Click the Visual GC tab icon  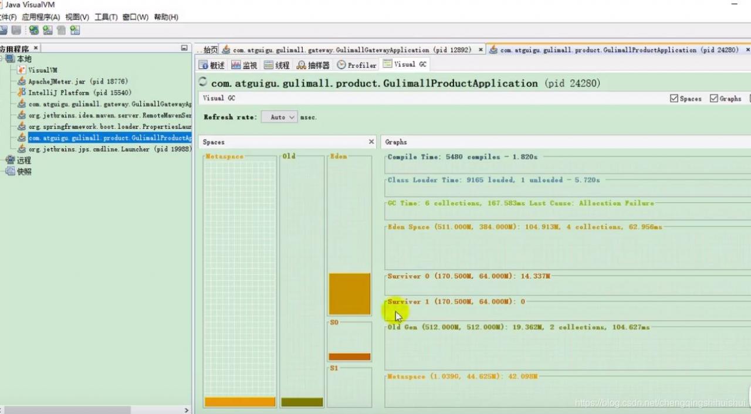(387, 64)
